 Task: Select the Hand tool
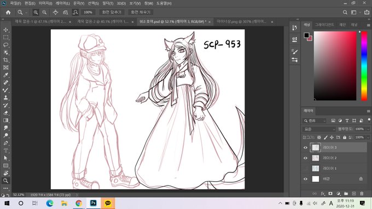tap(5, 173)
